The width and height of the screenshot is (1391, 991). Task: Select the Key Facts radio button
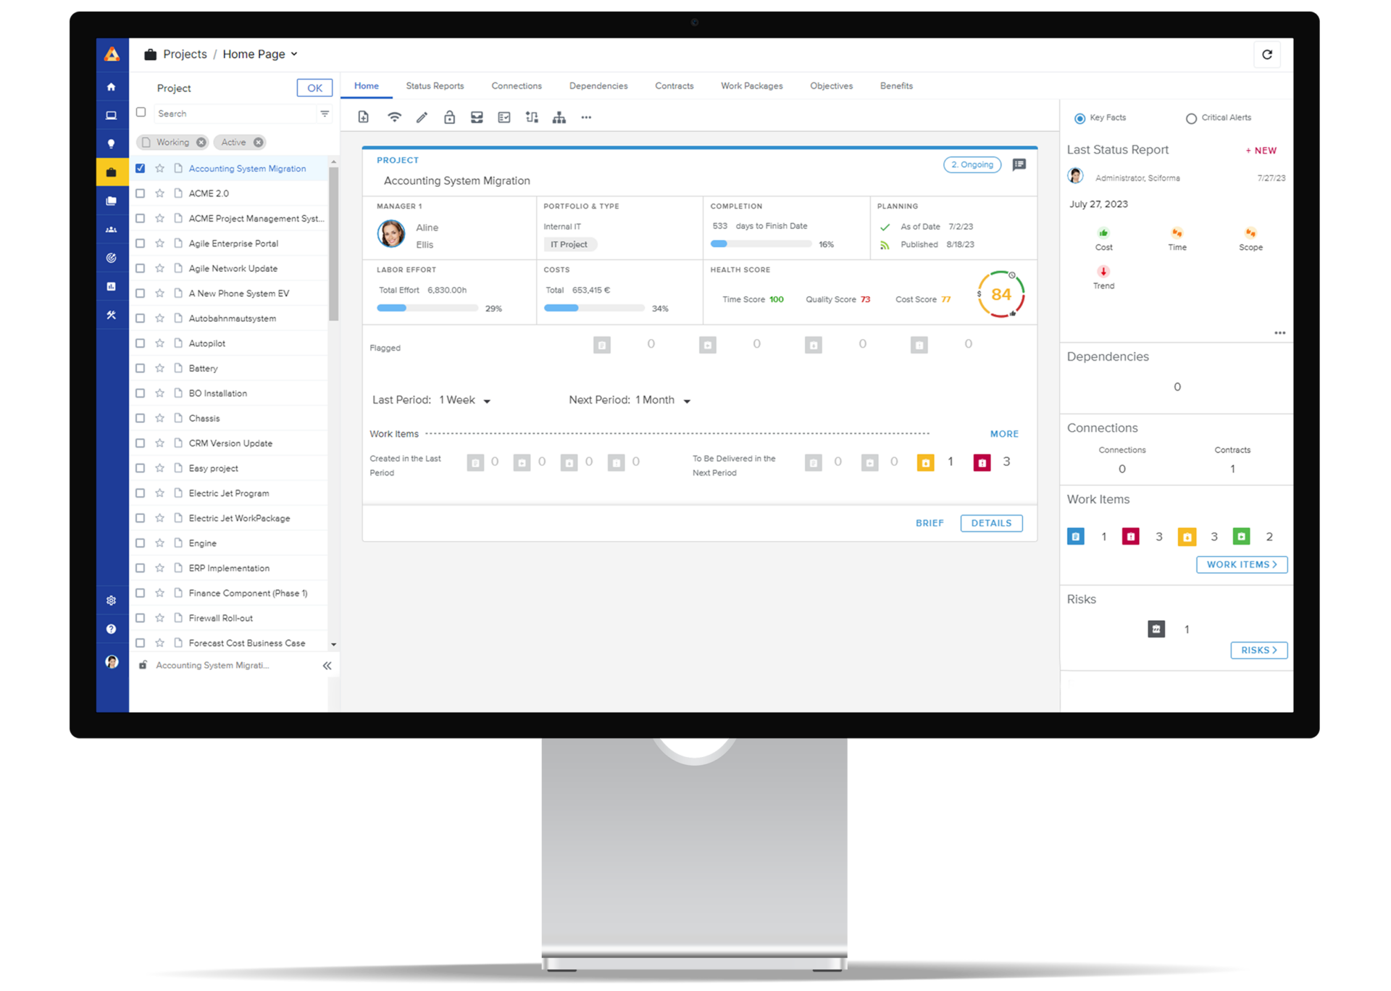[1079, 118]
